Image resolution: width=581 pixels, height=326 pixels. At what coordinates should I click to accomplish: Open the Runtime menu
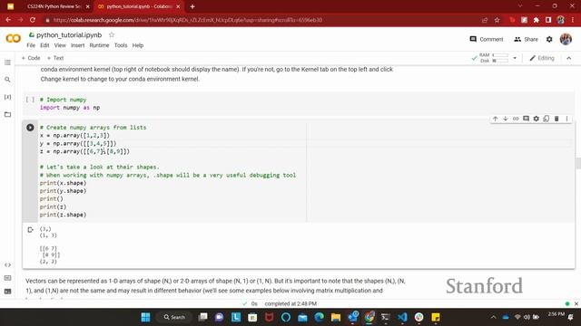(x=99, y=45)
